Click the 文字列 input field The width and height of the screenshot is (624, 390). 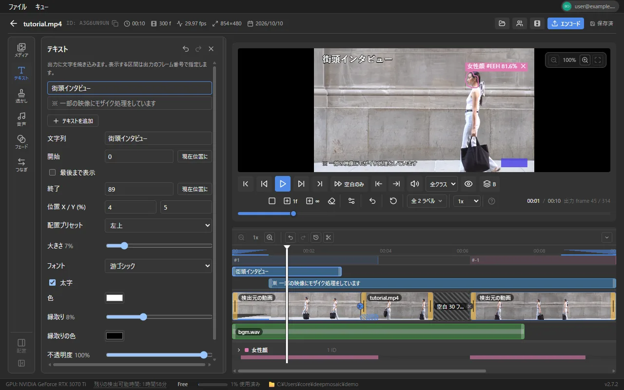158,138
